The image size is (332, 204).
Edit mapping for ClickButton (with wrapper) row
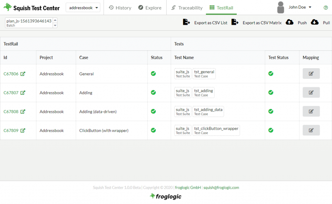click(311, 130)
